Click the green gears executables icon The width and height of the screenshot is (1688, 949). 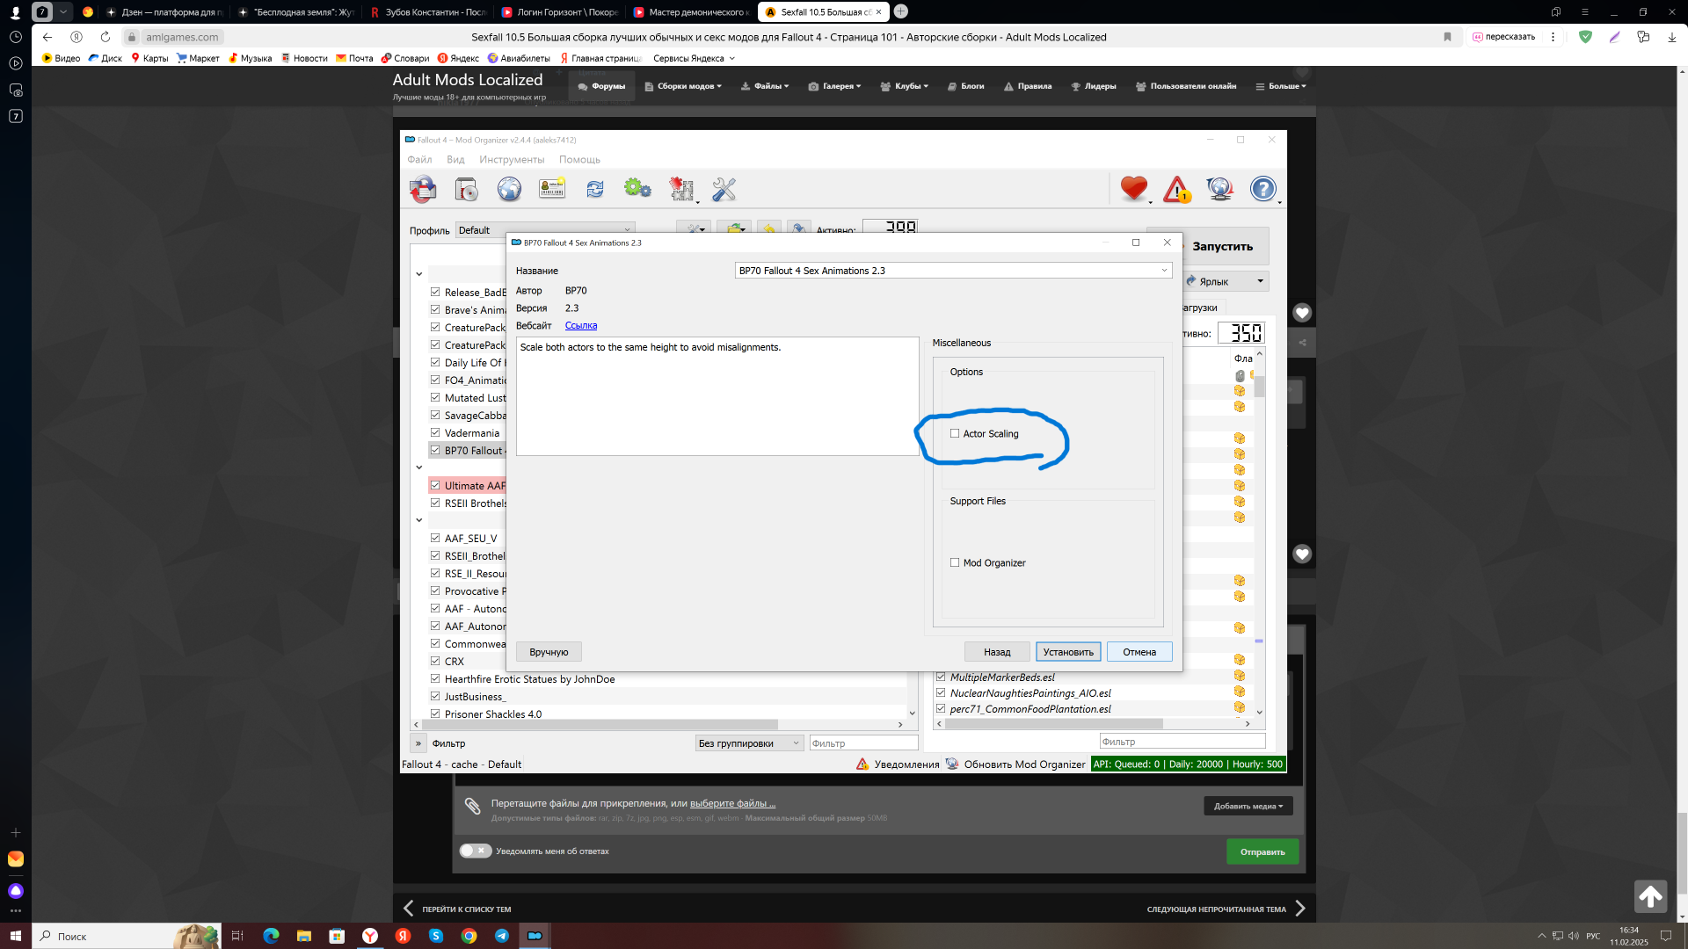pos(637,189)
